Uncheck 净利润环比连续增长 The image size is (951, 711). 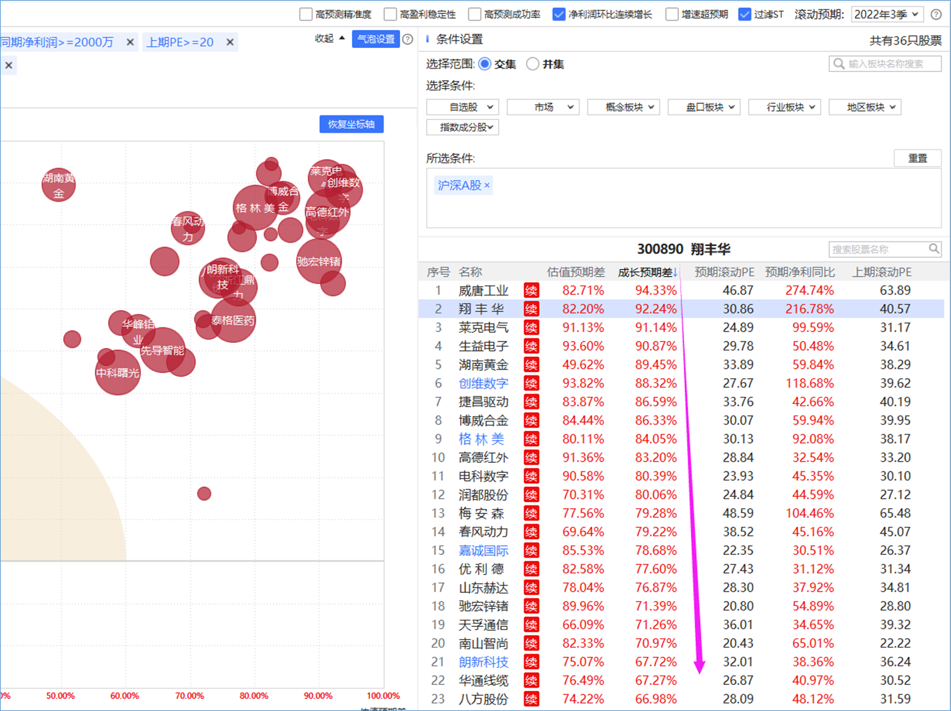click(560, 14)
